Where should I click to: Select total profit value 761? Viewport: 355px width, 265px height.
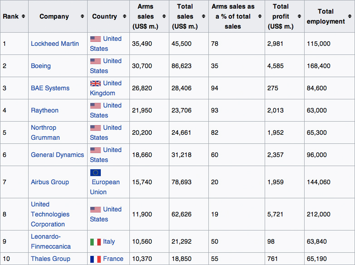[272, 259]
